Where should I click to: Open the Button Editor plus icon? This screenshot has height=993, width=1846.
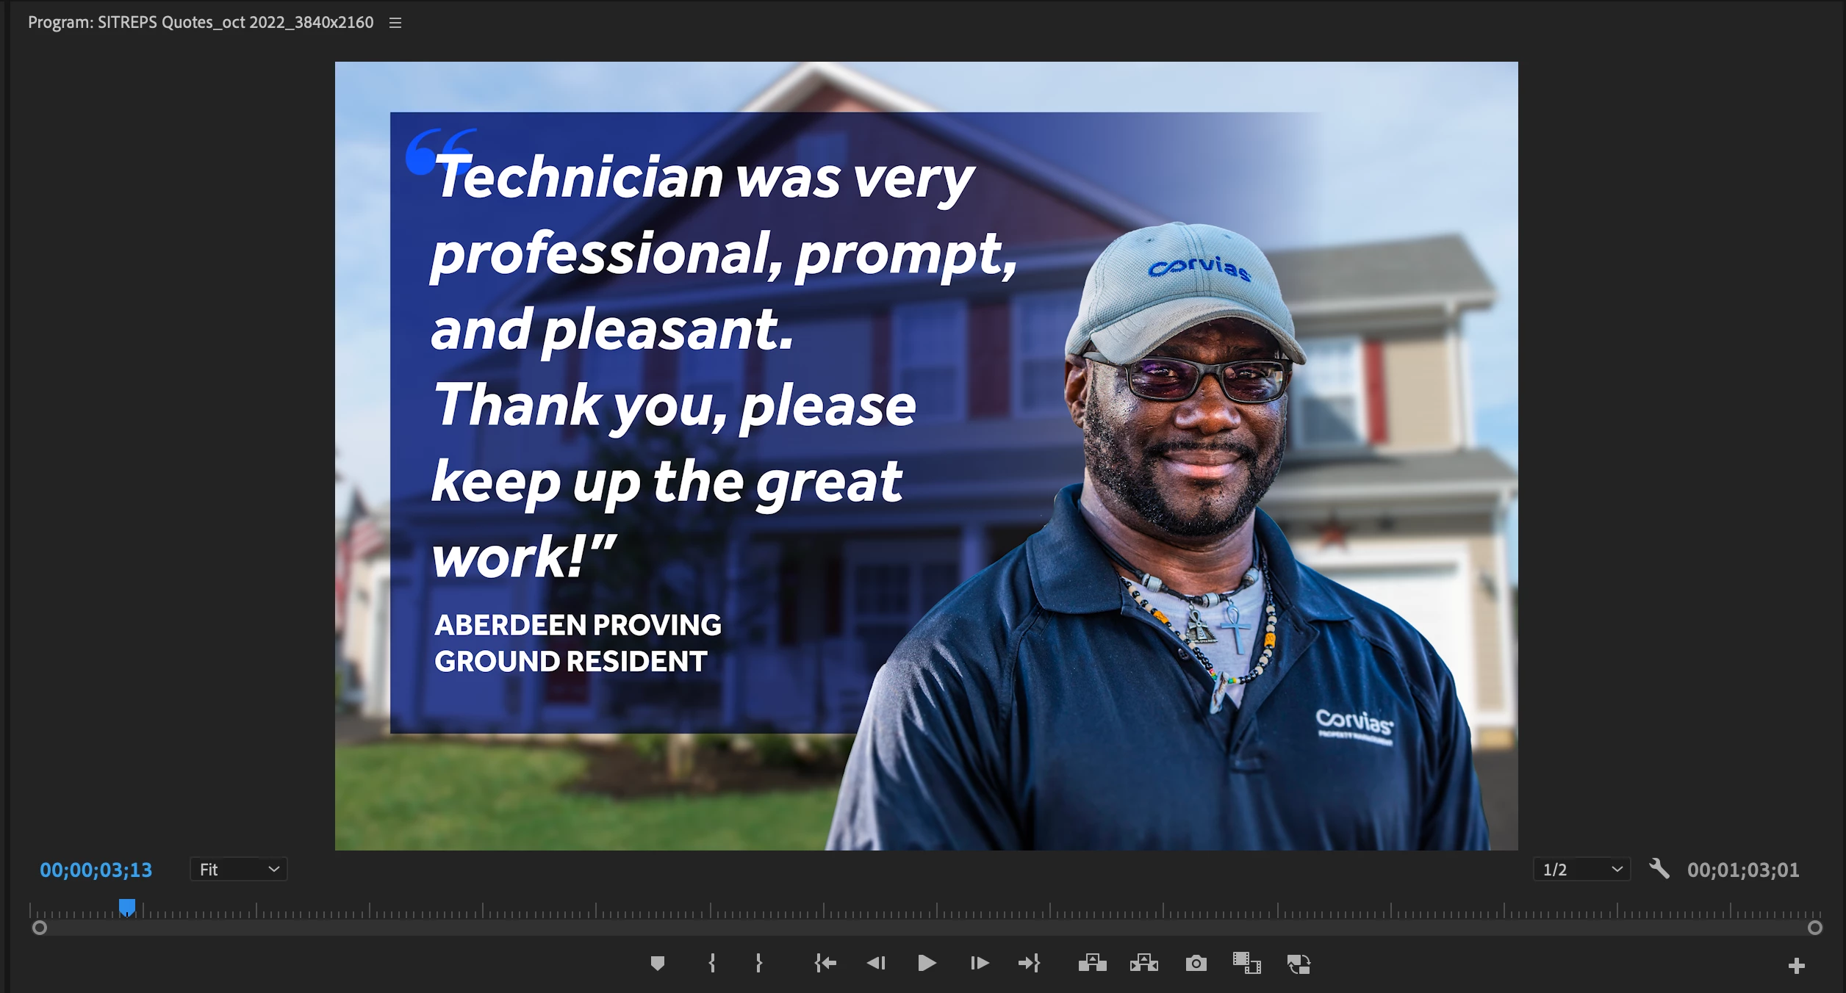(1796, 966)
